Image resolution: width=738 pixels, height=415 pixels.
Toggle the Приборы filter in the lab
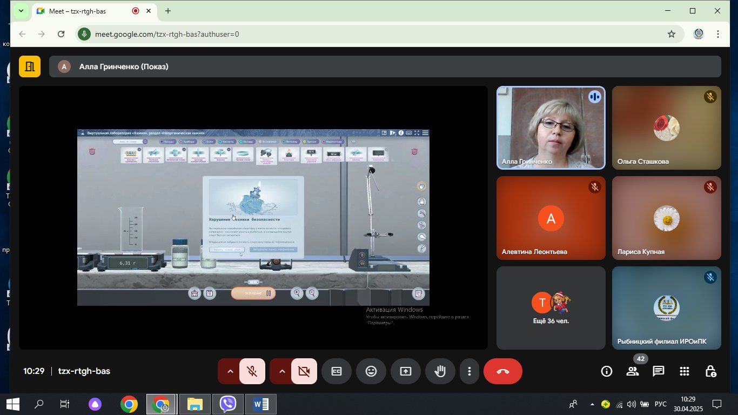coord(187,142)
